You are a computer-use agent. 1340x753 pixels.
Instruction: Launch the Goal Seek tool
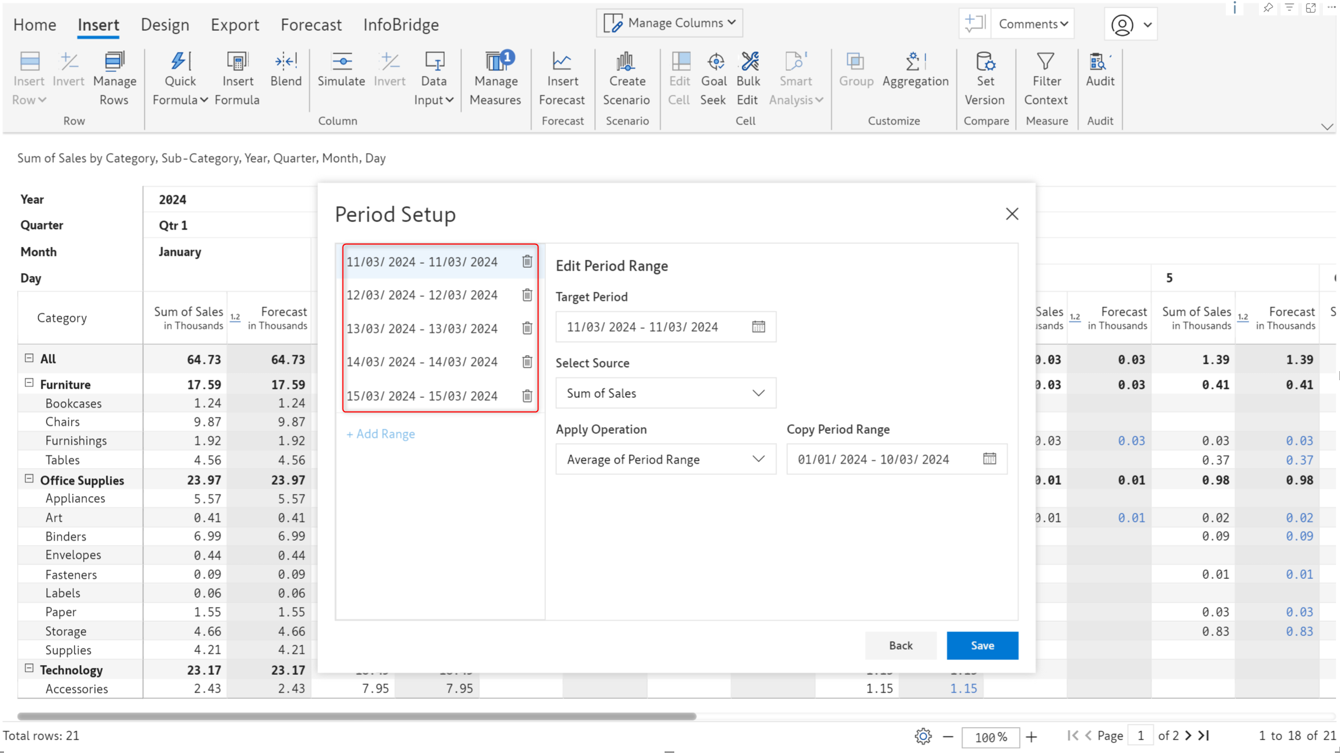pos(714,79)
